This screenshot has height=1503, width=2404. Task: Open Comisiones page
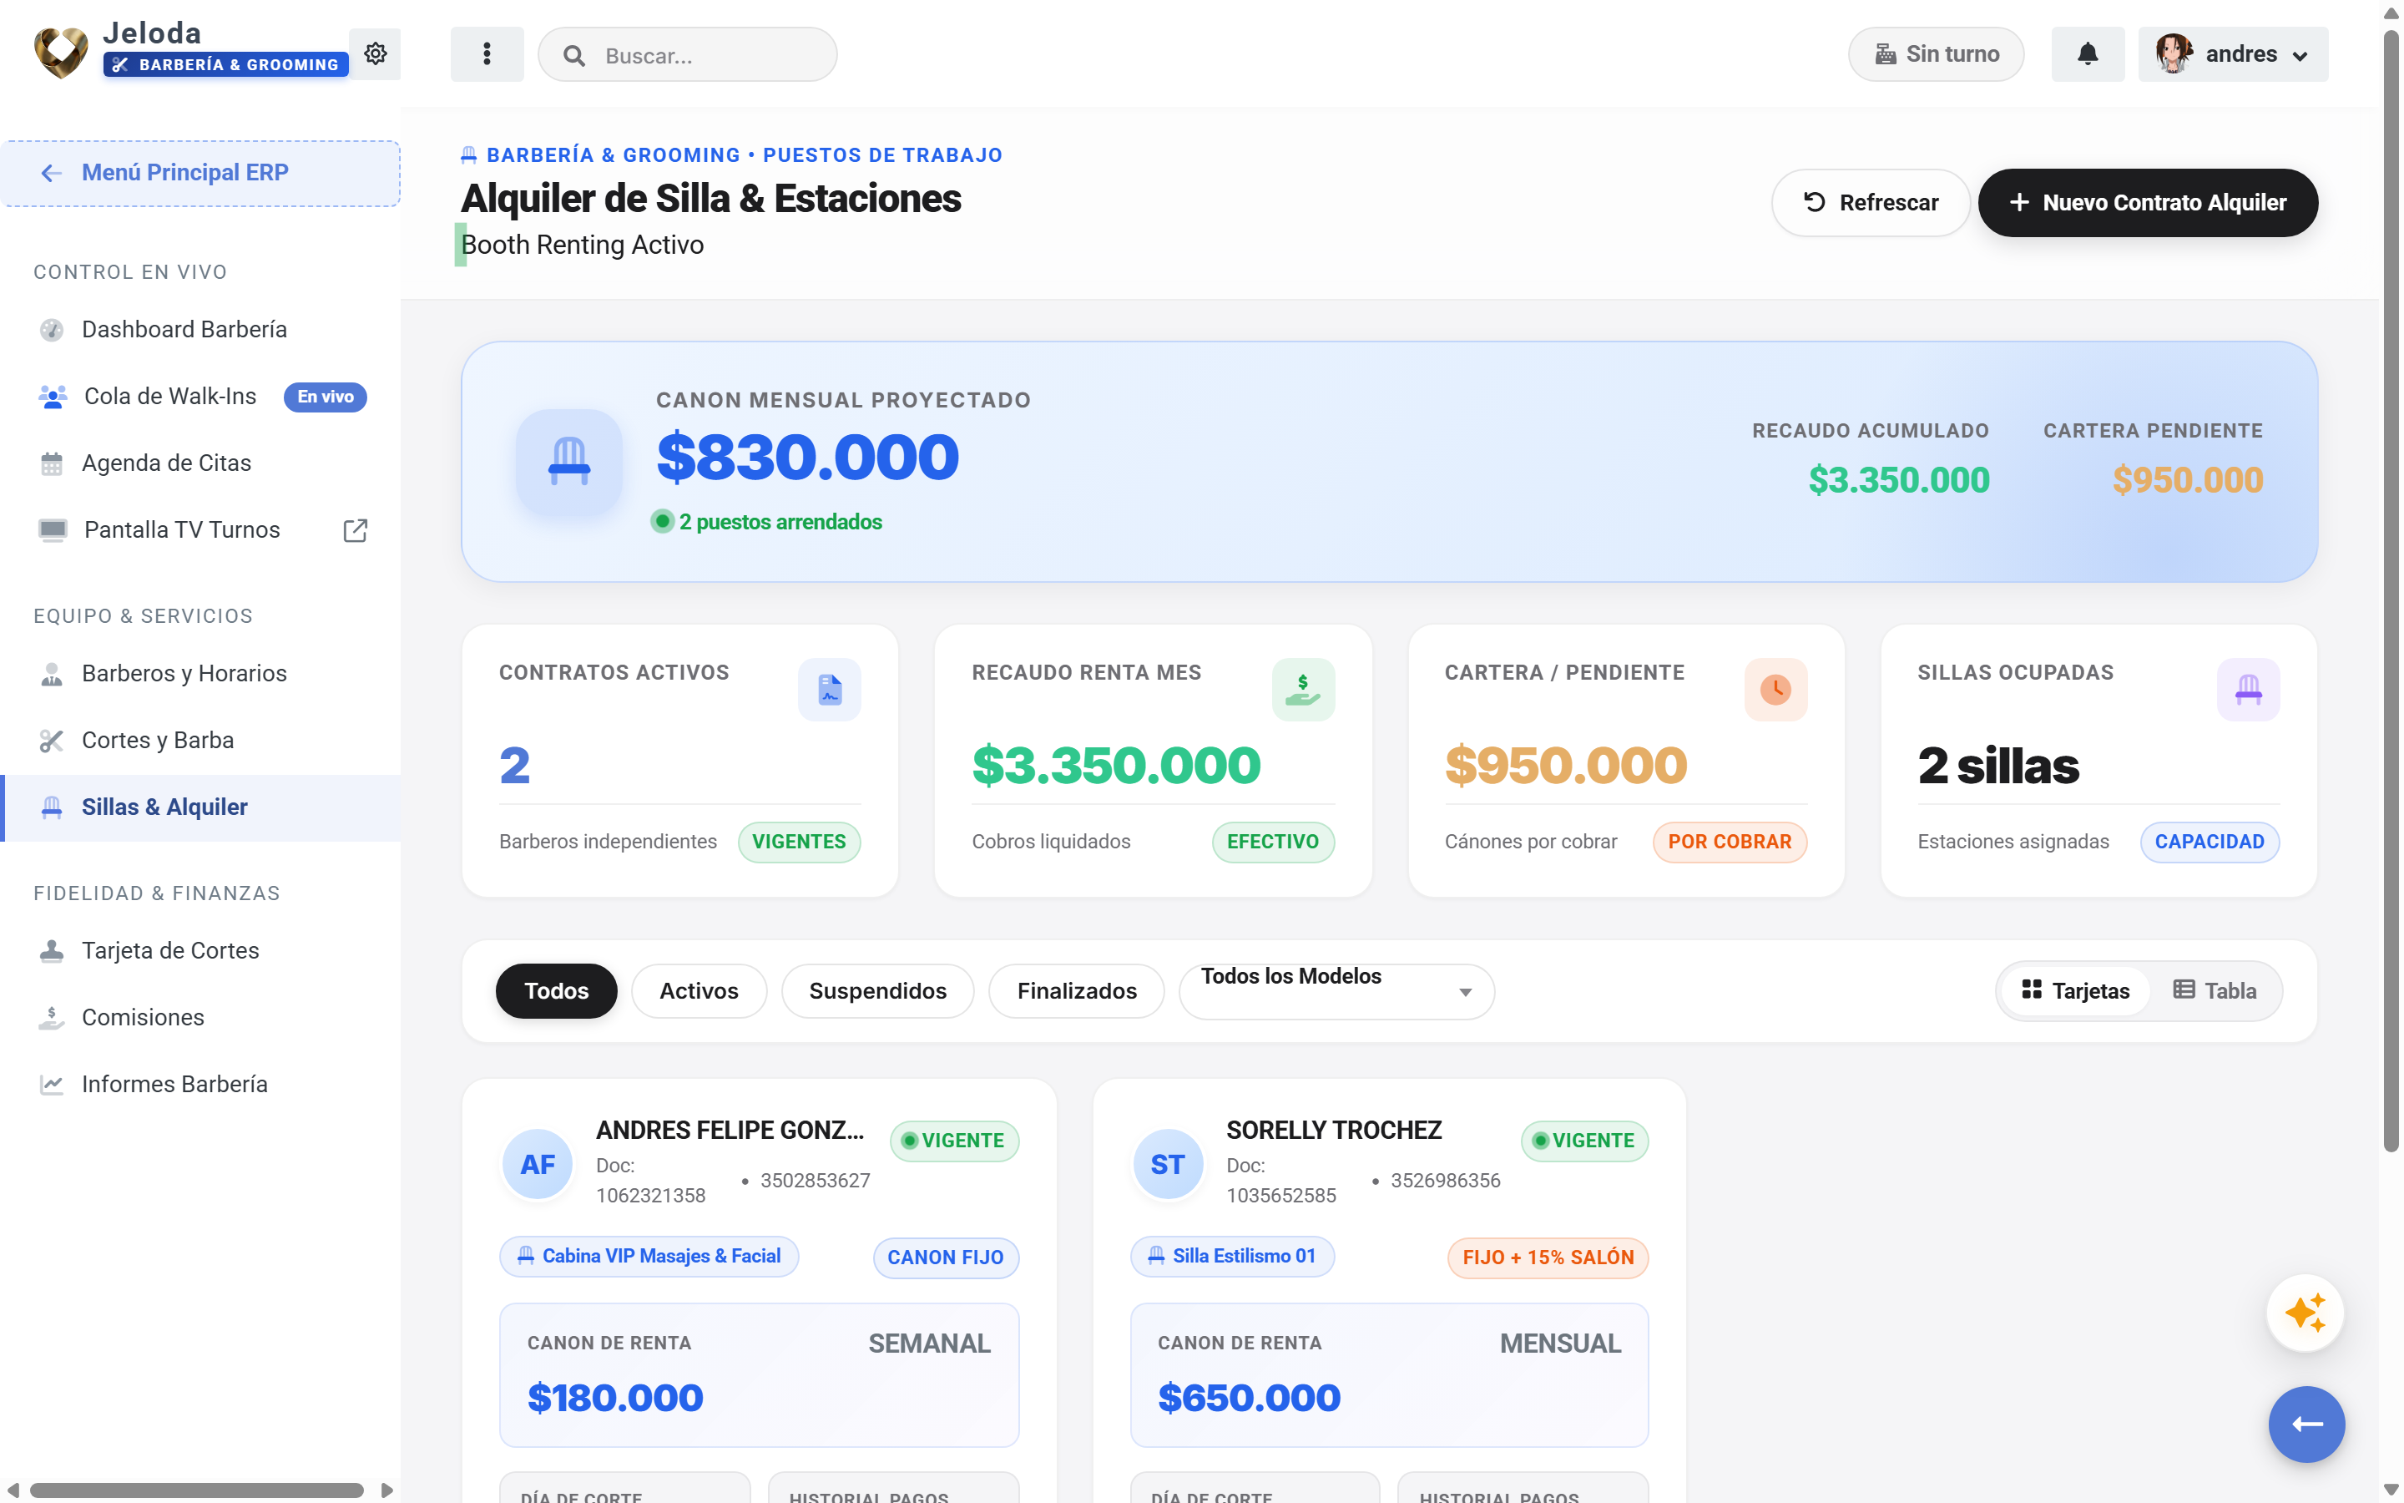point(200,1018)
